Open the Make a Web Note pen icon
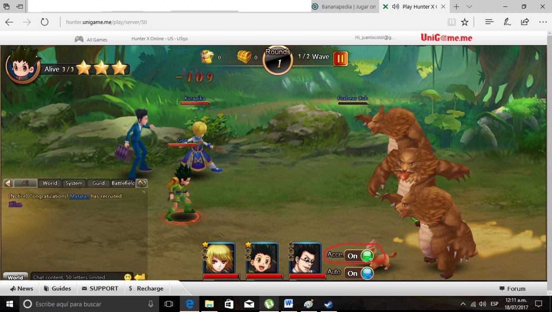Image resolution: width=552 pixels, height=312 pixels. [x=507, y=22]
